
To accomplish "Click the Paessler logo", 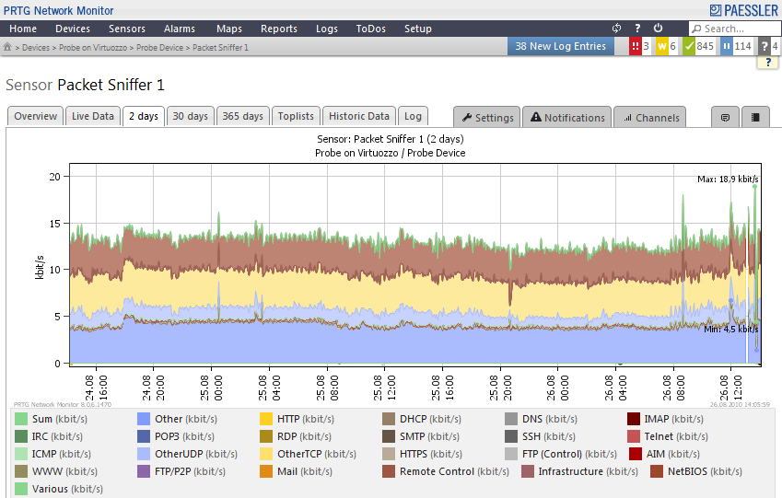I will (744, 10).
